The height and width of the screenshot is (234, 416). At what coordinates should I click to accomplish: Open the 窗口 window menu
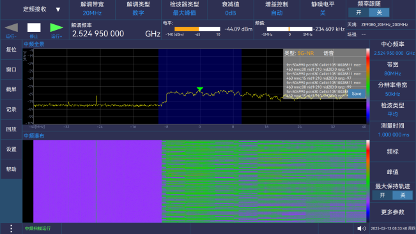11,69
